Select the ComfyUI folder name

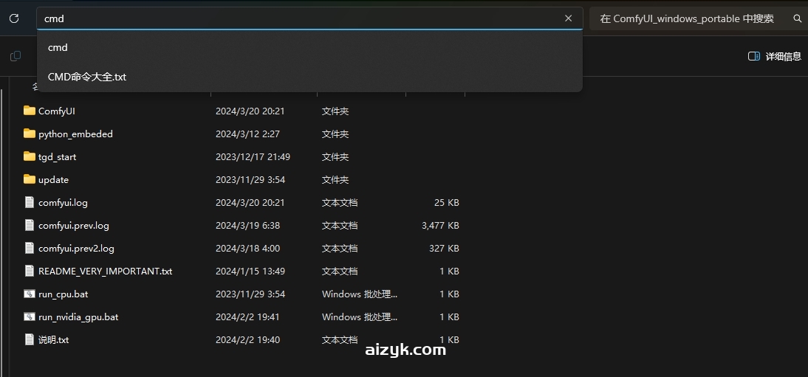tap(57, 111)
